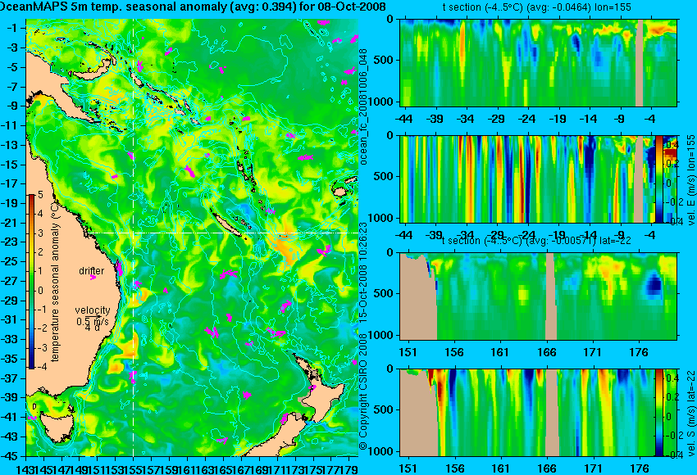Click the 'drifter' legend label
This screenshot has width=697, height=475.
(92, 271)
